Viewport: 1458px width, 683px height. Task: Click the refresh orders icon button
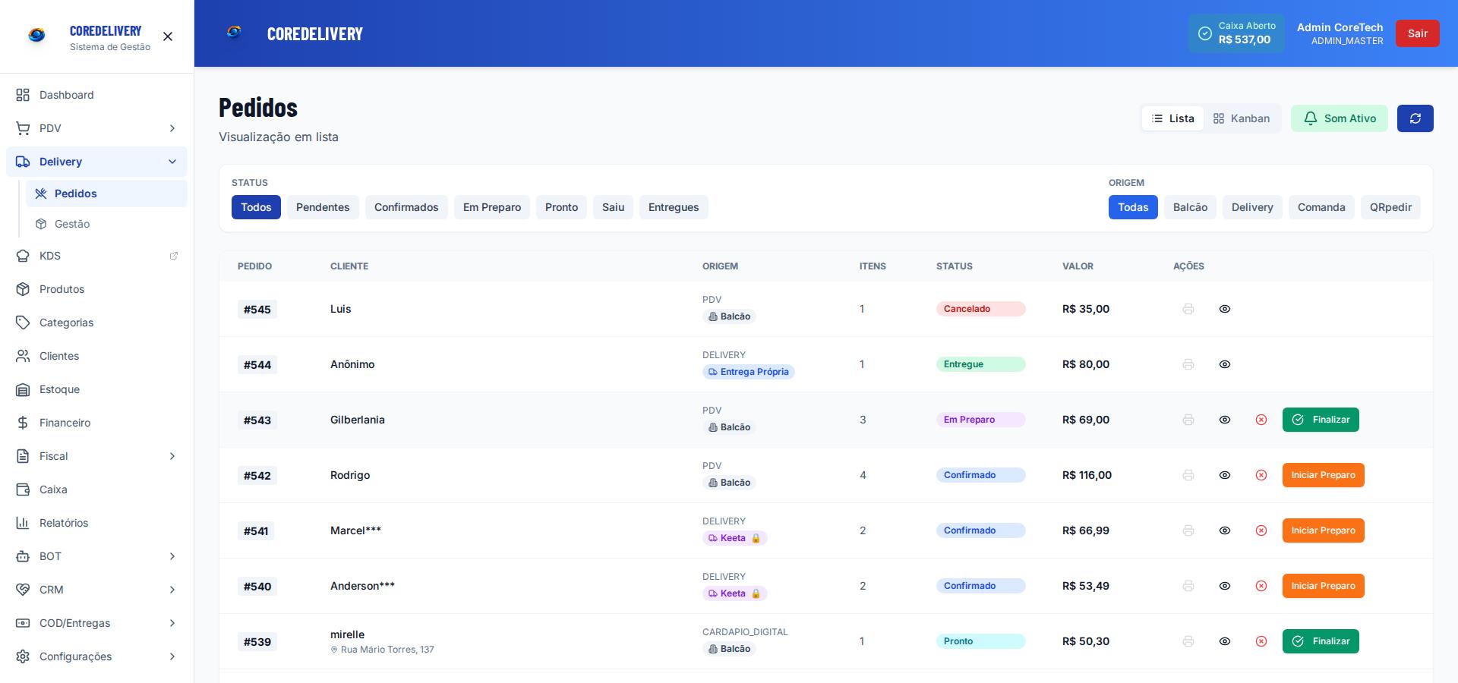click(1415, 118)
